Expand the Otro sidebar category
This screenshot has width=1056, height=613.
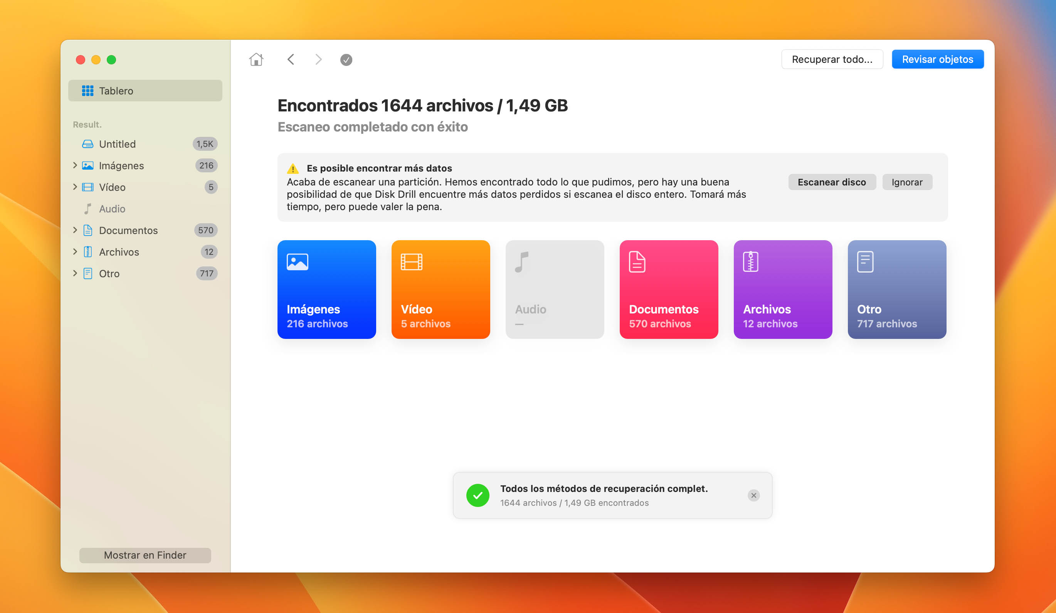pyautogui.click(x=75, y=273)
